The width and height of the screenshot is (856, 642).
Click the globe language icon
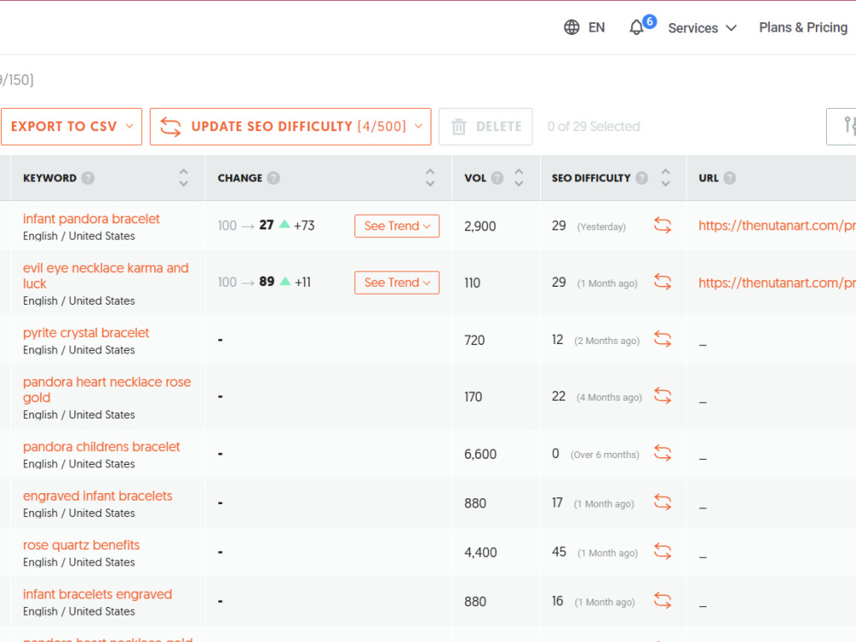(571, 27)
